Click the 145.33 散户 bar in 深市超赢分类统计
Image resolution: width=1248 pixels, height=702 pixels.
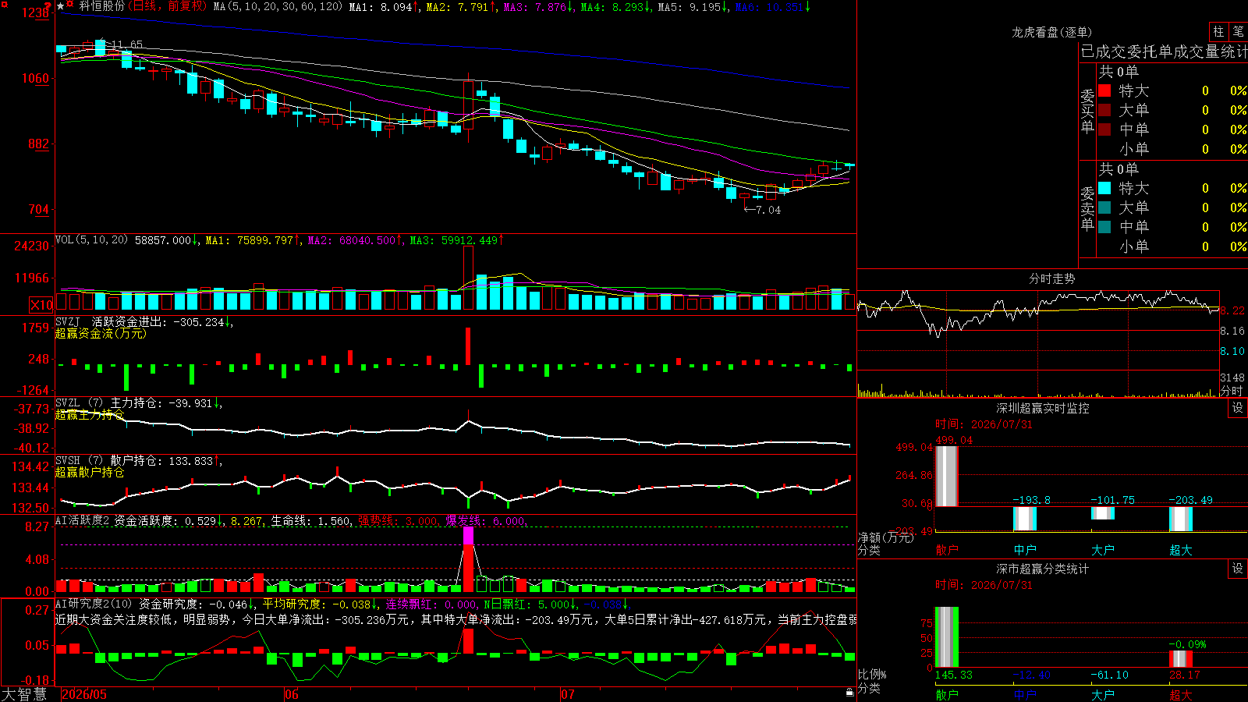pos(947,637)
